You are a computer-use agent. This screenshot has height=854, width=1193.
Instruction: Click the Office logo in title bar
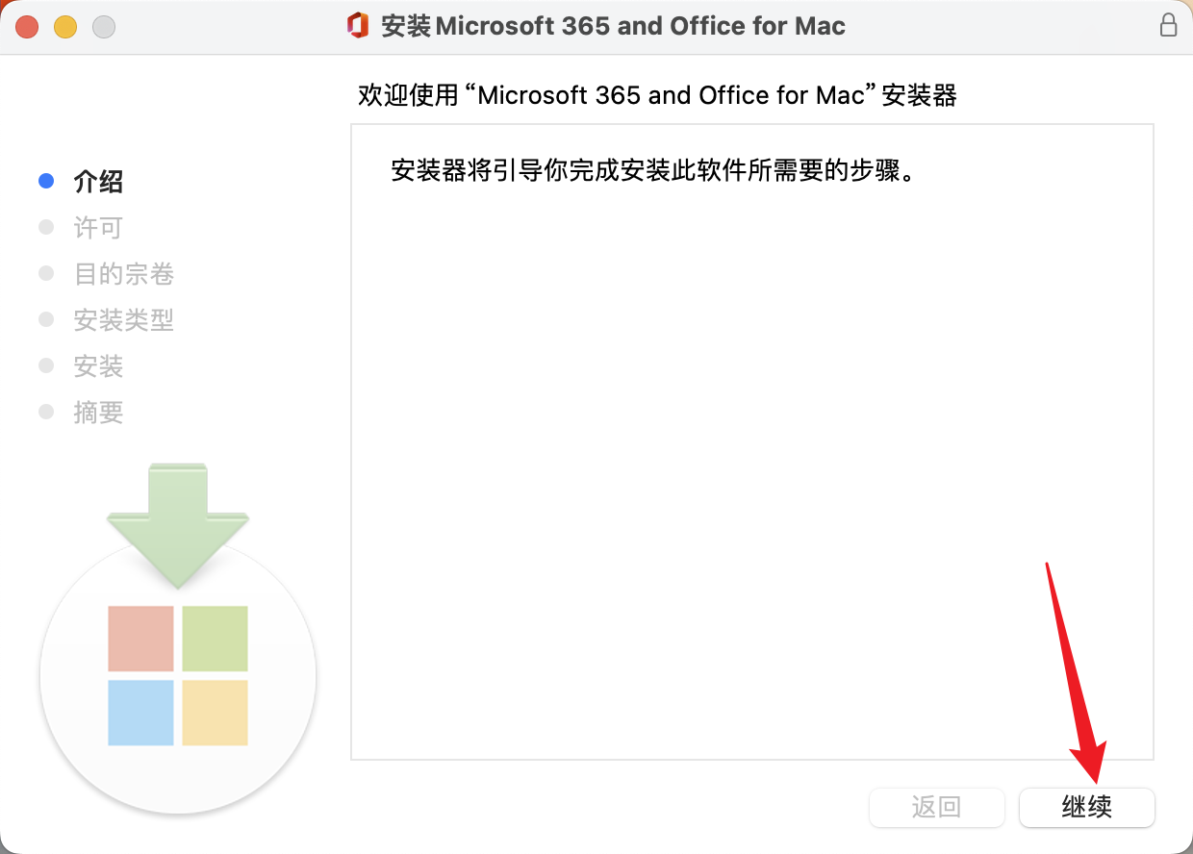pos(358,26)
